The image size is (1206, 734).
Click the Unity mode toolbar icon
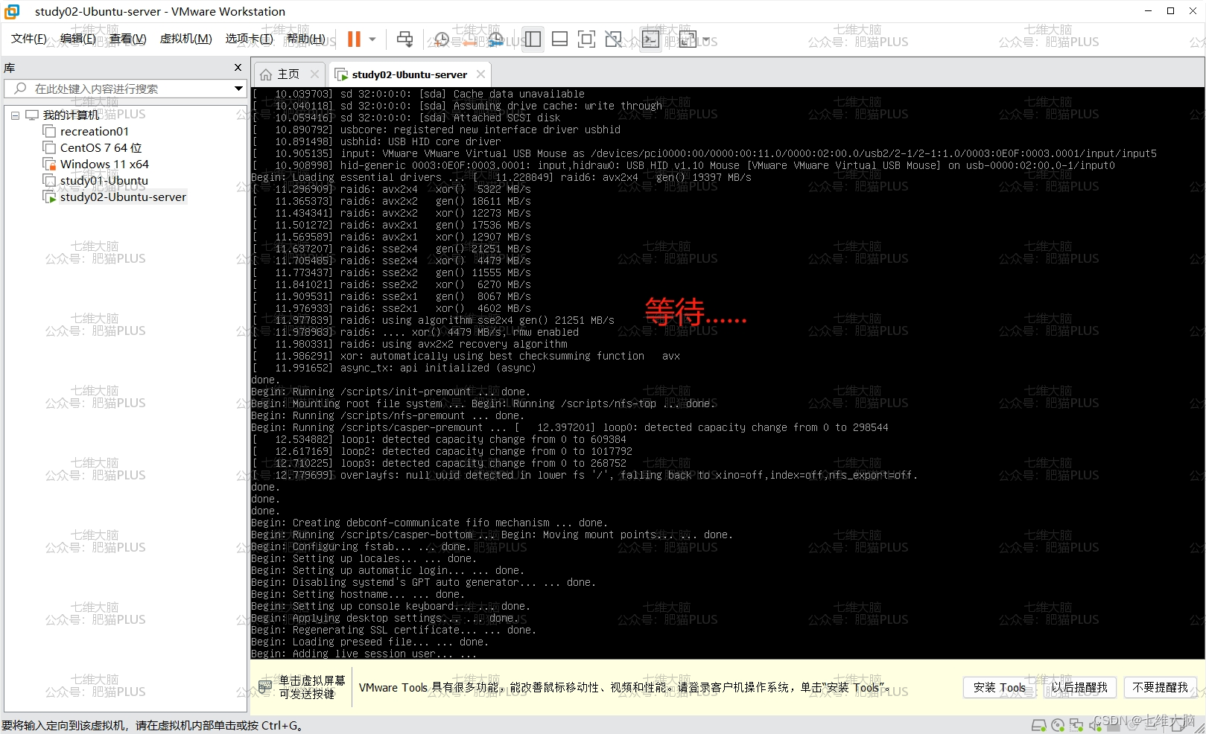[614, 39]
